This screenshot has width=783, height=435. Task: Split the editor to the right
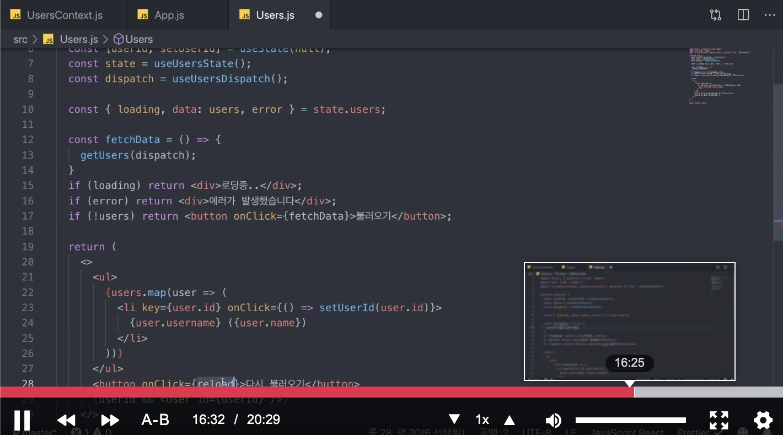click(743, 15)
